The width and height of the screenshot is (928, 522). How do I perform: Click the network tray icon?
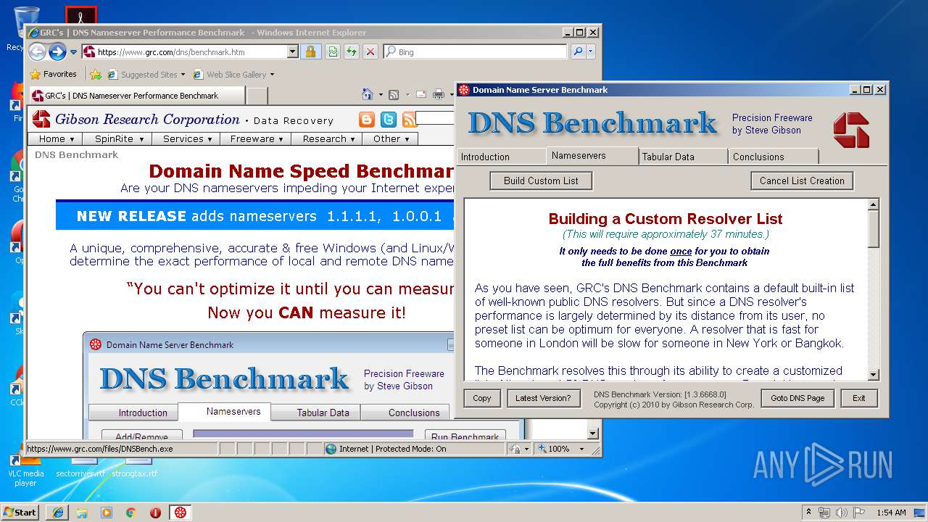(x=825, y=513)
